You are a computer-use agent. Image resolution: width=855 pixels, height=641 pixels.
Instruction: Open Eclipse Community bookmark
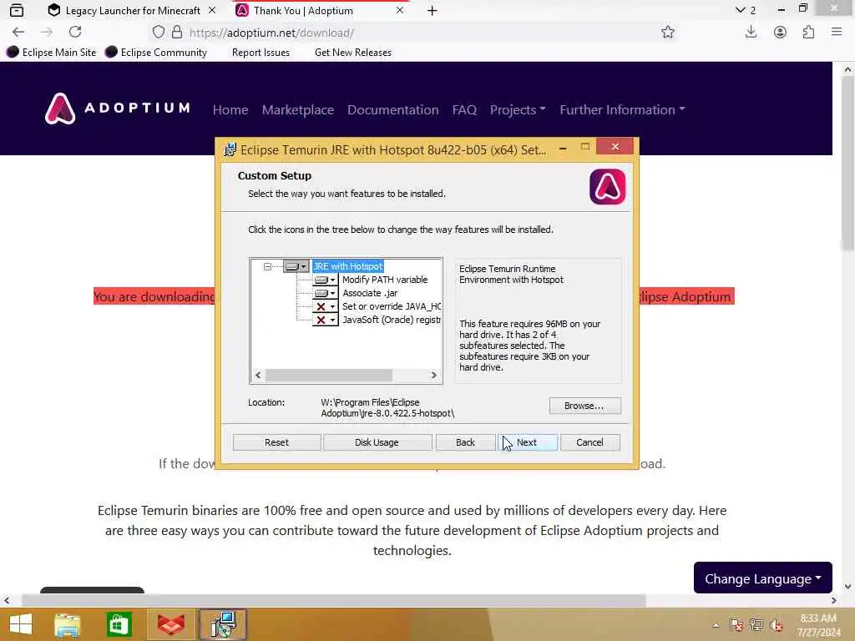tap(156, 53)
